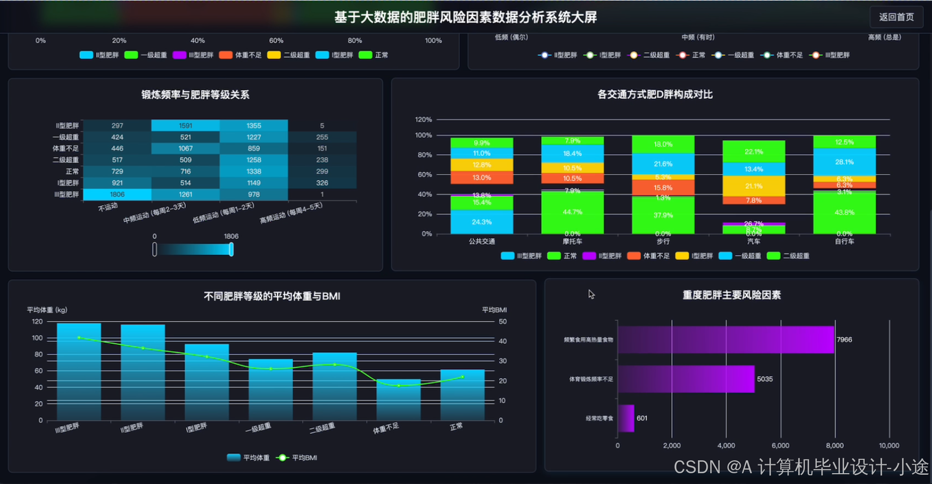Toggle 一级超重 in the transport chart legend

(x=740, y=256)
